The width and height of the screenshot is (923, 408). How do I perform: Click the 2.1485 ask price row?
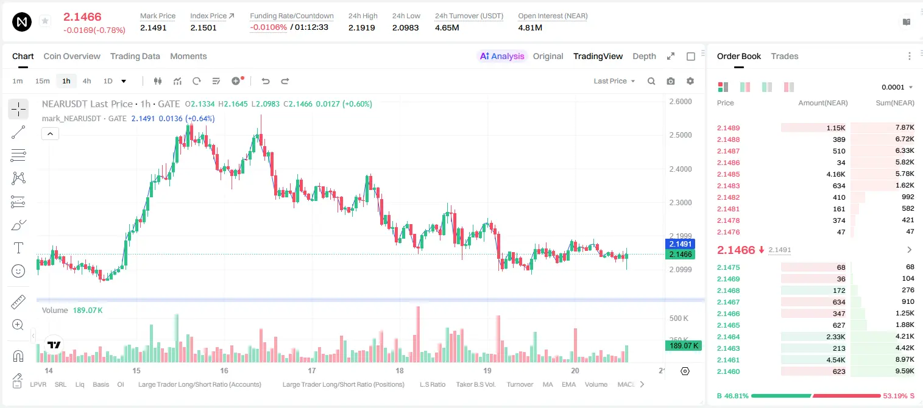click(x=815, y=174)
